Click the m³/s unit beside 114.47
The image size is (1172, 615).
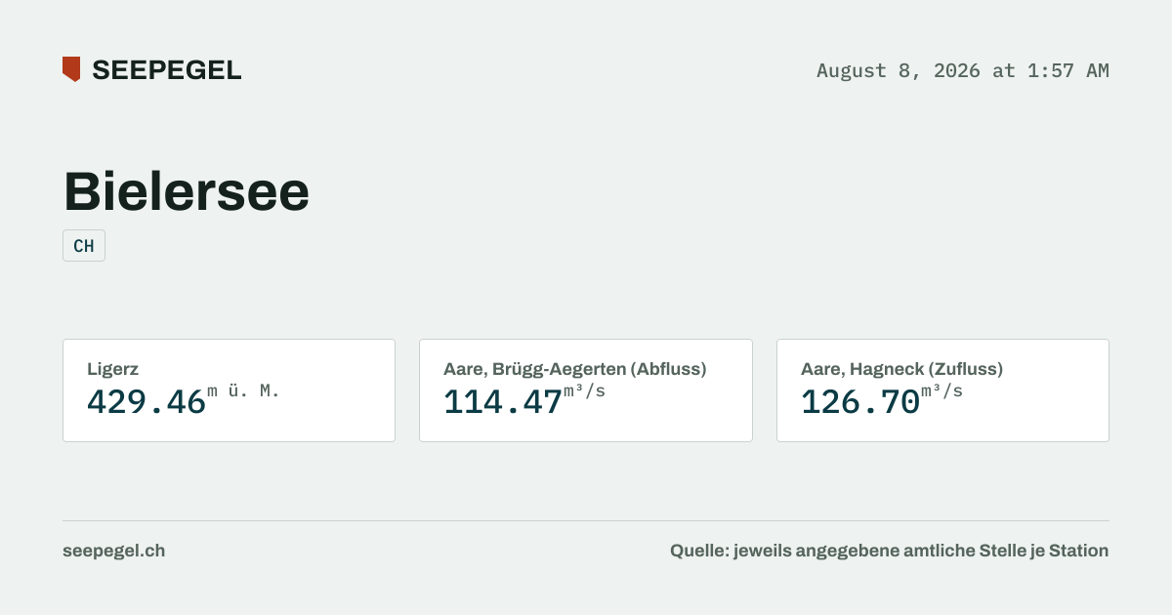[x=584, y=391]
